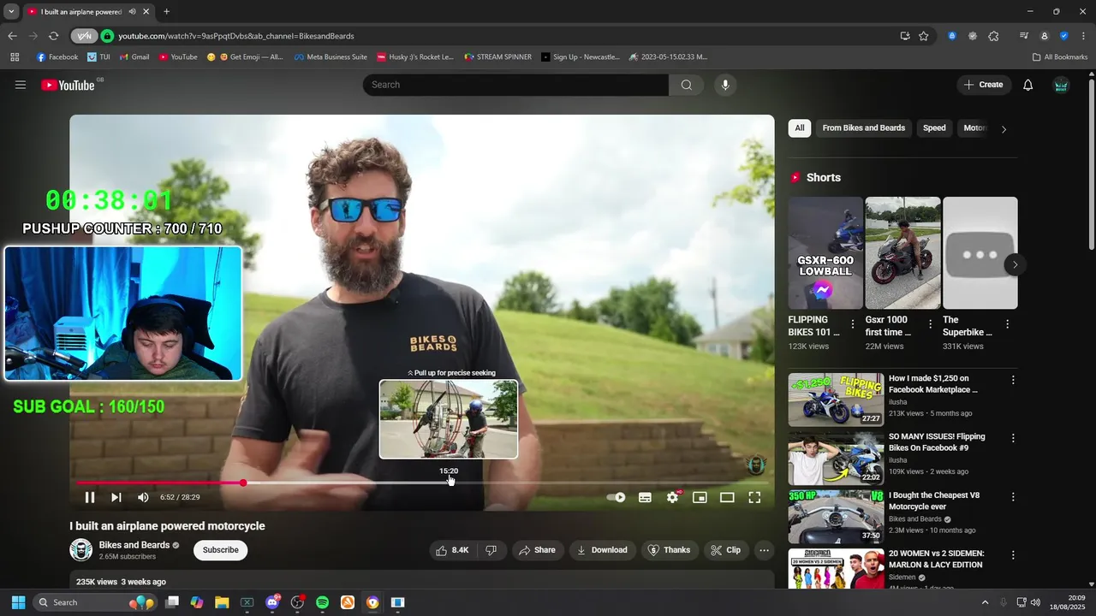Open the Meta Business Suite bookmark

(x=331, y=57)
